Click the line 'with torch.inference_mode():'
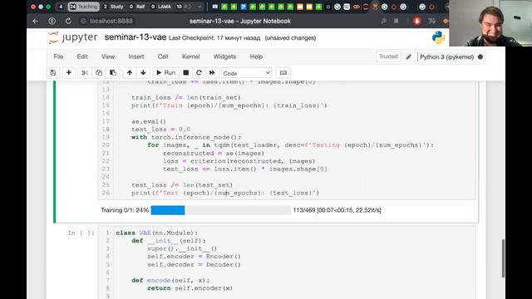The image size is (532, 299). [186, 137]
